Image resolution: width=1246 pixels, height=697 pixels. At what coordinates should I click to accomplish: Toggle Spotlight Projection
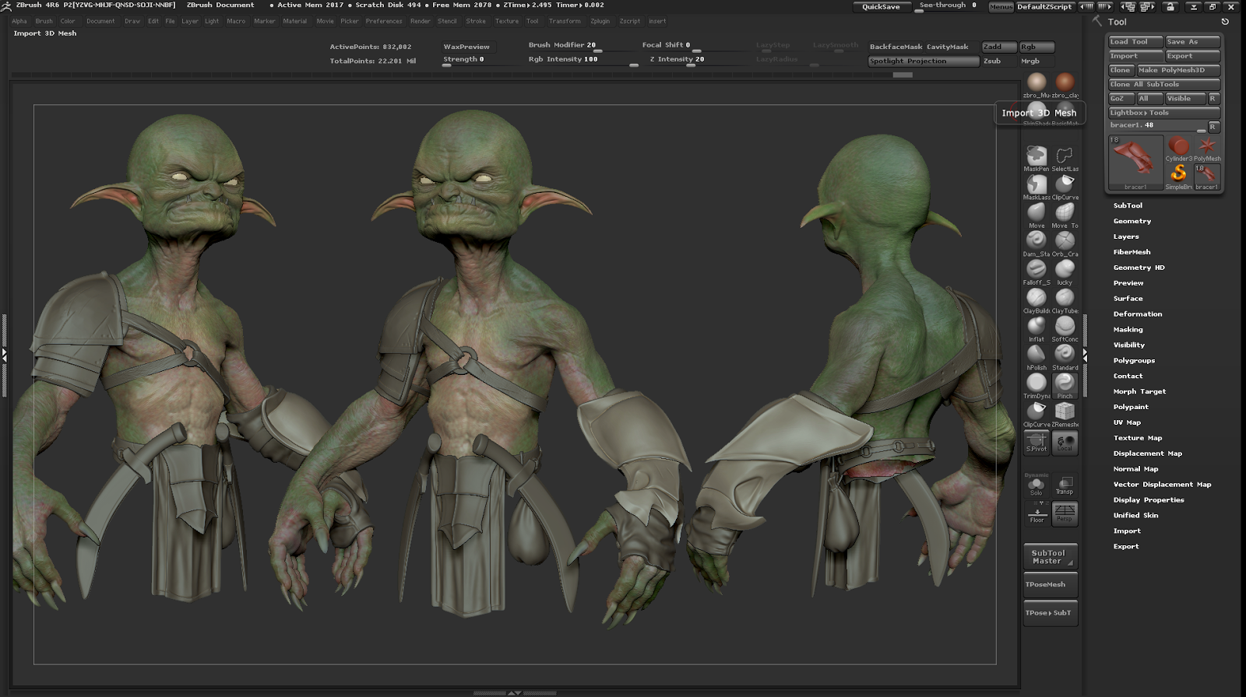click(924, 61)
